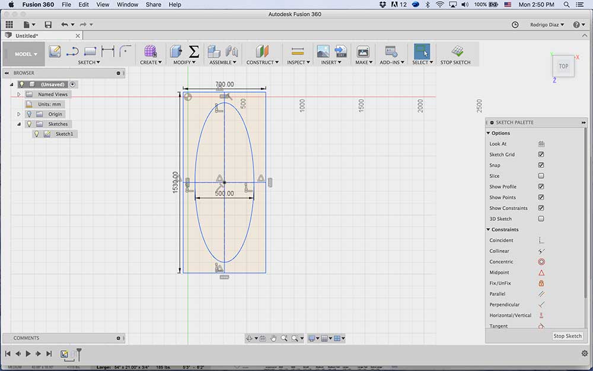Click the Joint assemble icon
This screenshot has height=371, width=593.
(x=231, y=51)
